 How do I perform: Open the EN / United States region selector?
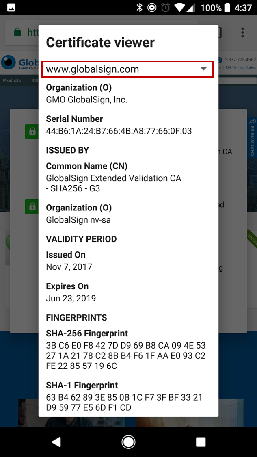[241, 67]
